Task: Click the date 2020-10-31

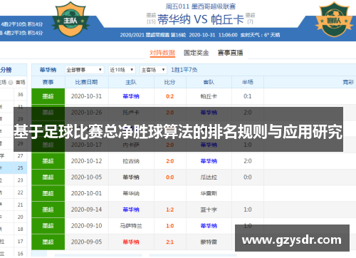Action: 86,96
